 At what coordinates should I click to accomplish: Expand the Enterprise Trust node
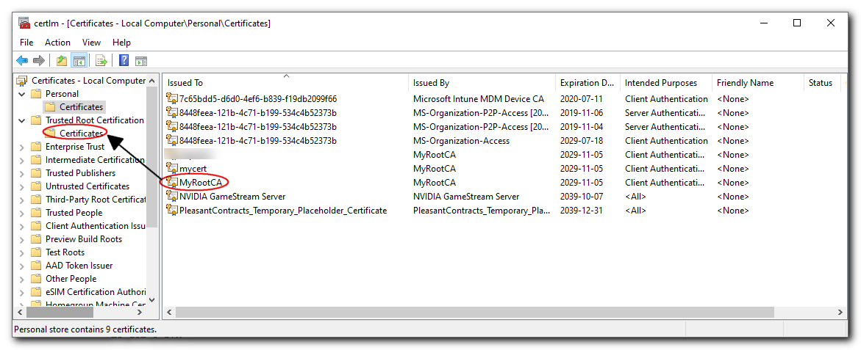[x=22, y=147]
